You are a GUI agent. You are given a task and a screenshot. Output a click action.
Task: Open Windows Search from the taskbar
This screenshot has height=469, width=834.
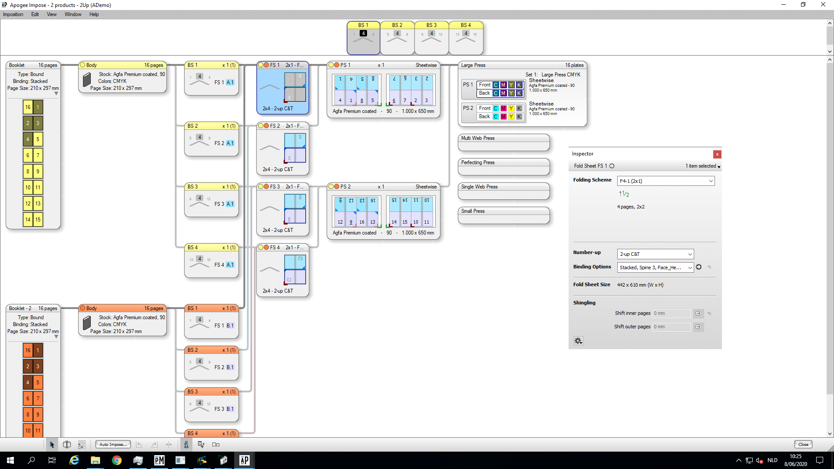(31, 460)
